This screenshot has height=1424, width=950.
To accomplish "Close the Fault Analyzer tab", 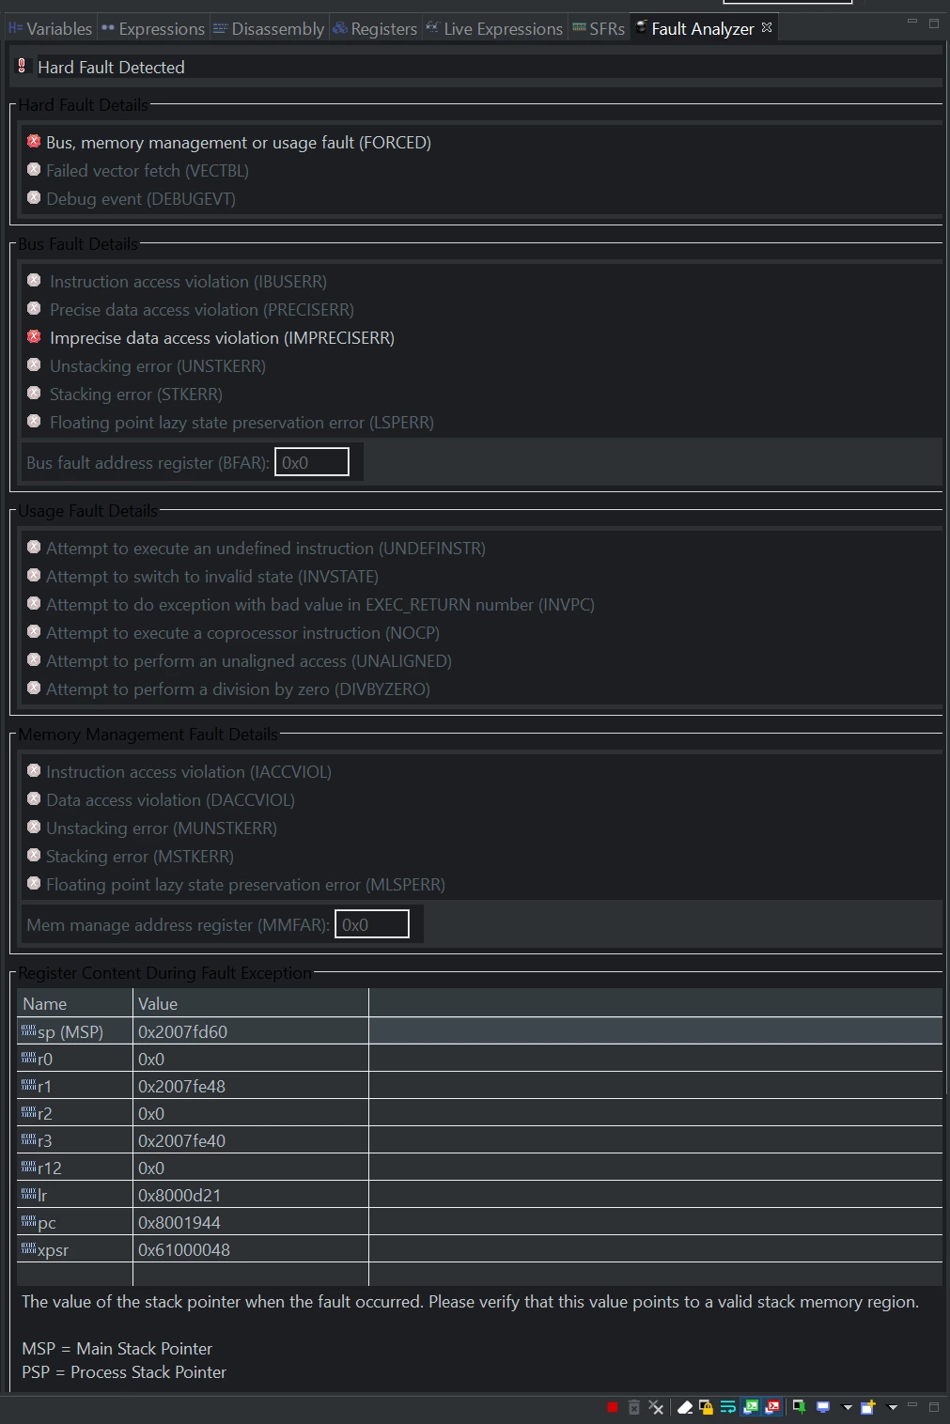I will tap(767, 27).
